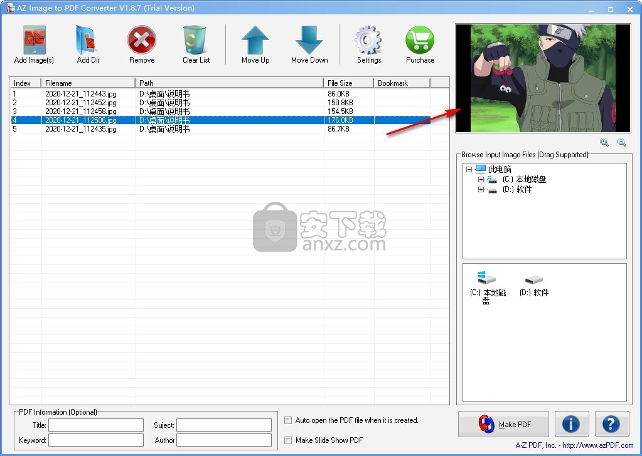The height and width of the screenshot is (456, 642).
Task: Click the File Size column header
Action: 348,83
